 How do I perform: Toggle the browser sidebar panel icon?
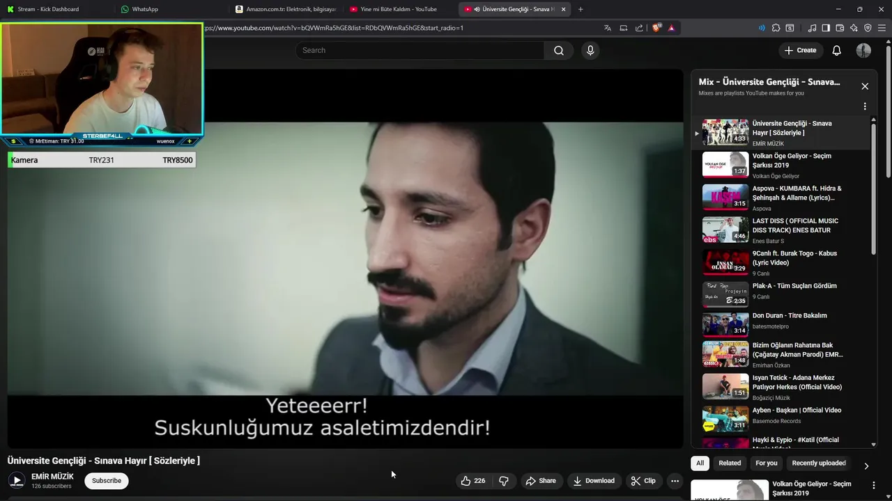[x=826, y=28]
